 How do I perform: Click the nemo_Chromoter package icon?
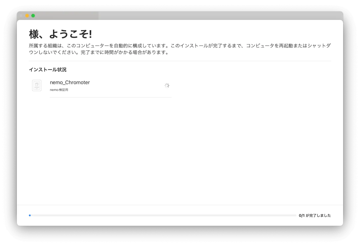point(37,85)
